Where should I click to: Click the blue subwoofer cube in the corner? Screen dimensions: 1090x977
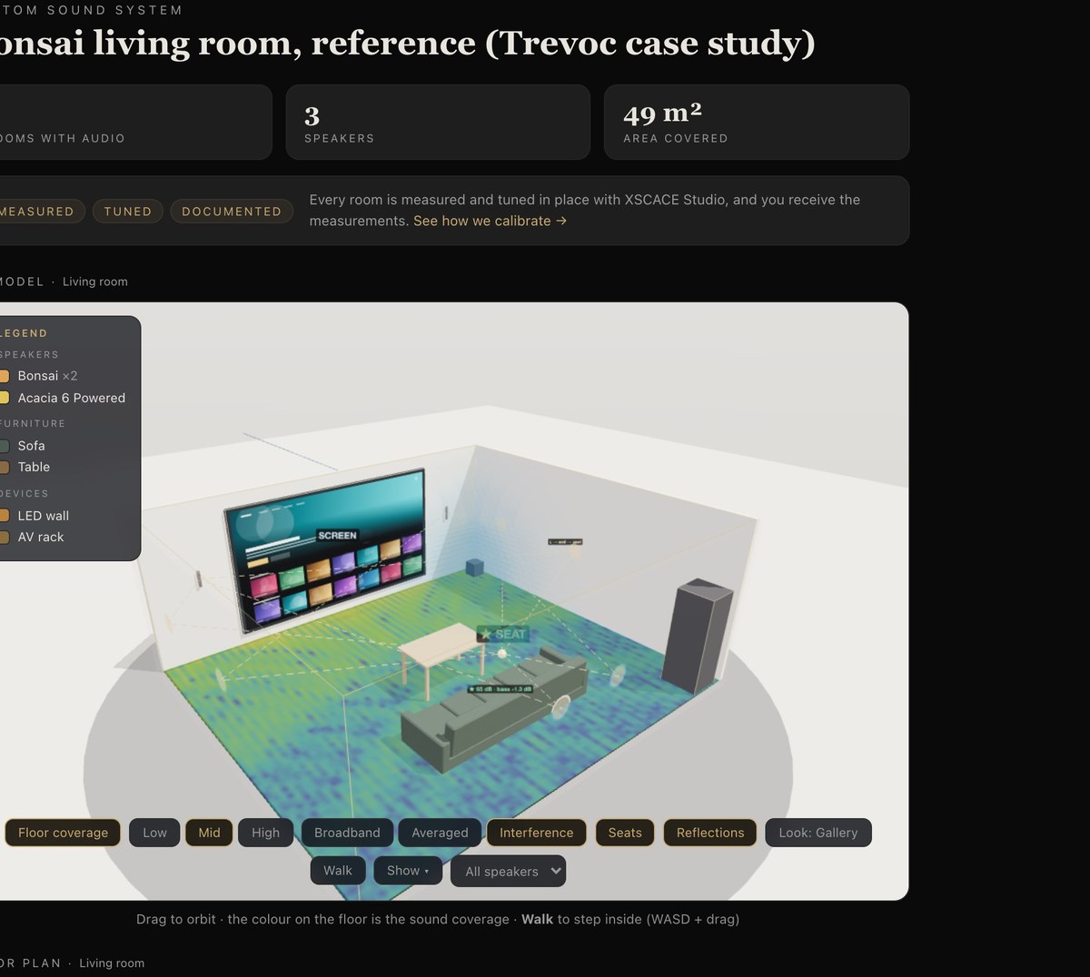pyautogui.click(x=474, y=567)
